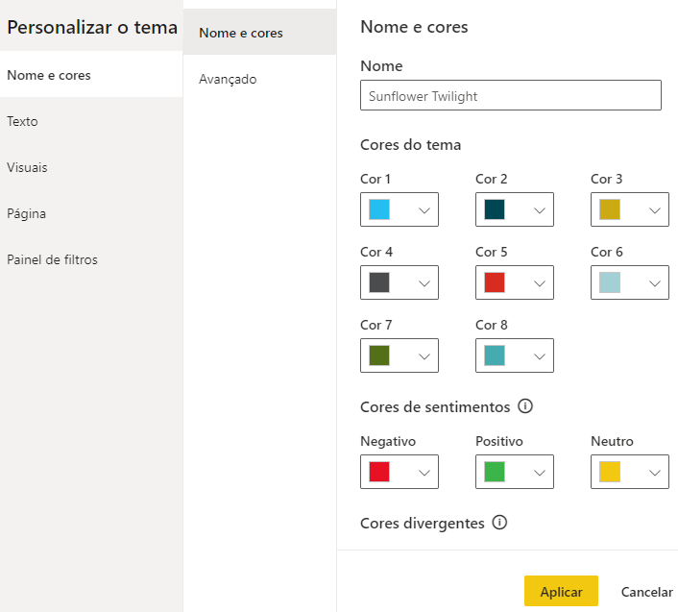This screenshot has height=612, width=678.
Task: Expand Negativo sentiment color dropdown
Action: 424,473
